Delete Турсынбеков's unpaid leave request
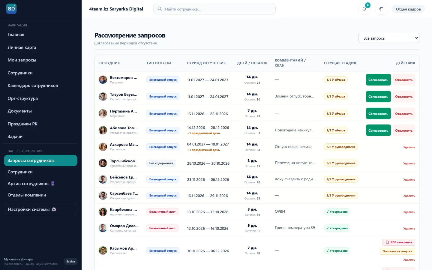This screenshot has height=270, width=432. (409, 163)
